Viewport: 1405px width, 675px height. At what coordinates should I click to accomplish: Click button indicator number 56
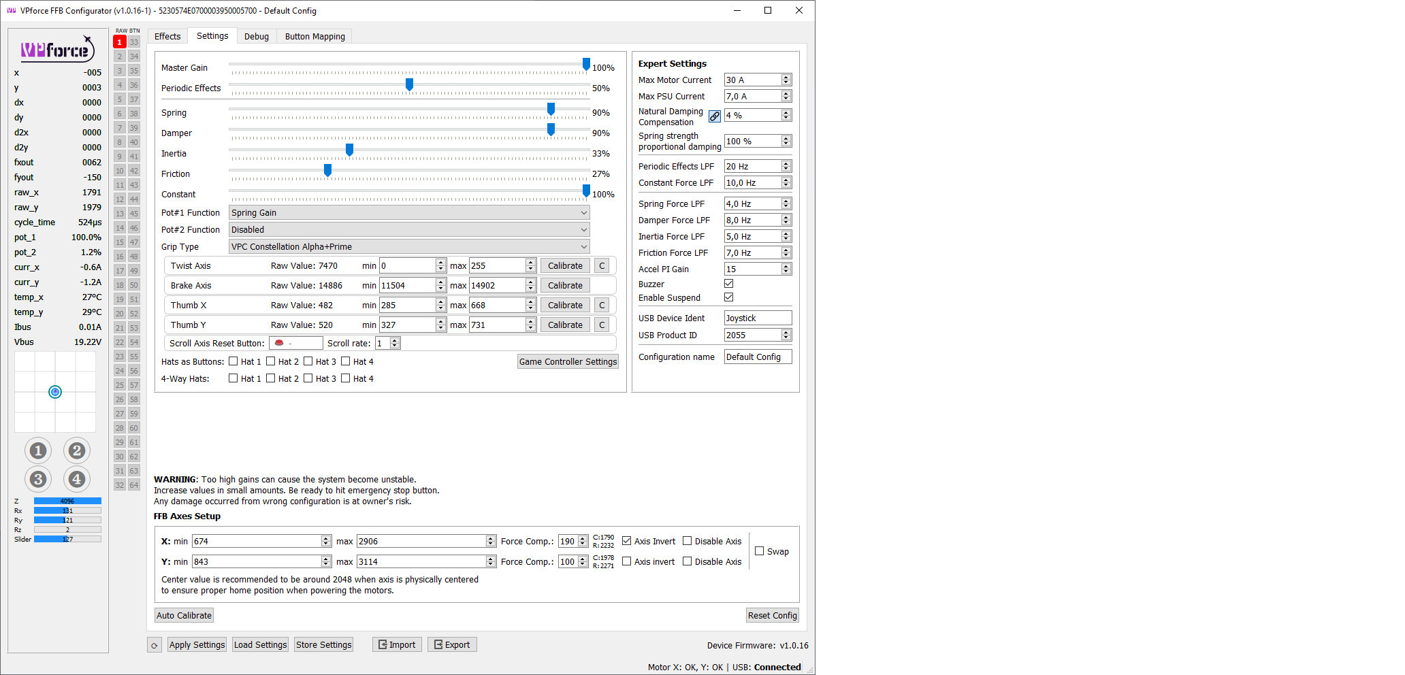coord(134,371)
